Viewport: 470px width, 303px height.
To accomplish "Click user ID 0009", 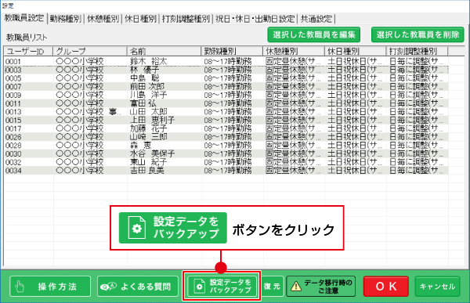I will tap(13, 96).
